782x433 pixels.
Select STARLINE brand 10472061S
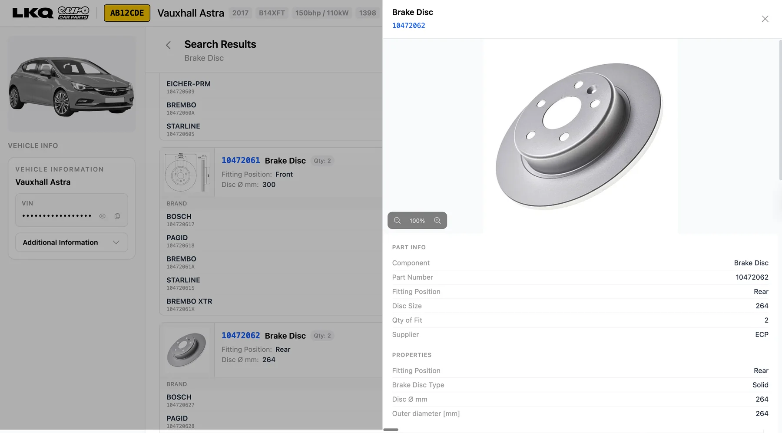(x=183, y=283)
